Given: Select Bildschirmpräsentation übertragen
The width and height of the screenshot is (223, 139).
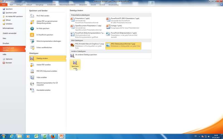Looking at the screenshot, I should tap(47, 41).
